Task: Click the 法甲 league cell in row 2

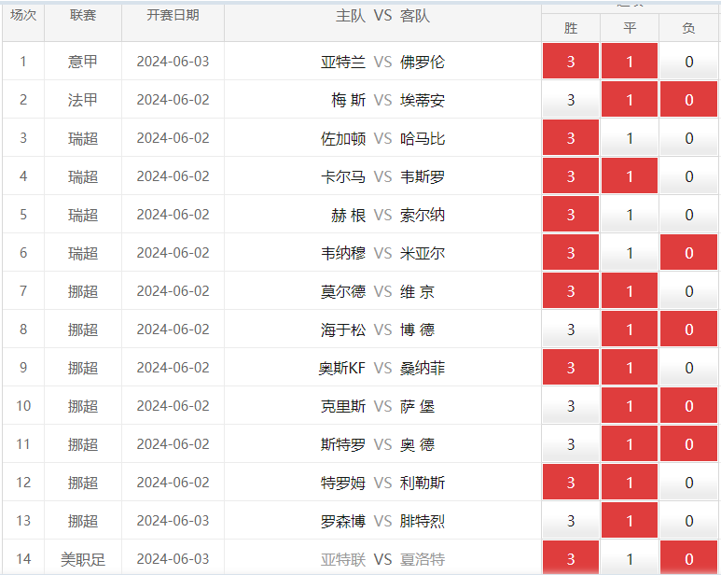Action: [x=83, y=99]
